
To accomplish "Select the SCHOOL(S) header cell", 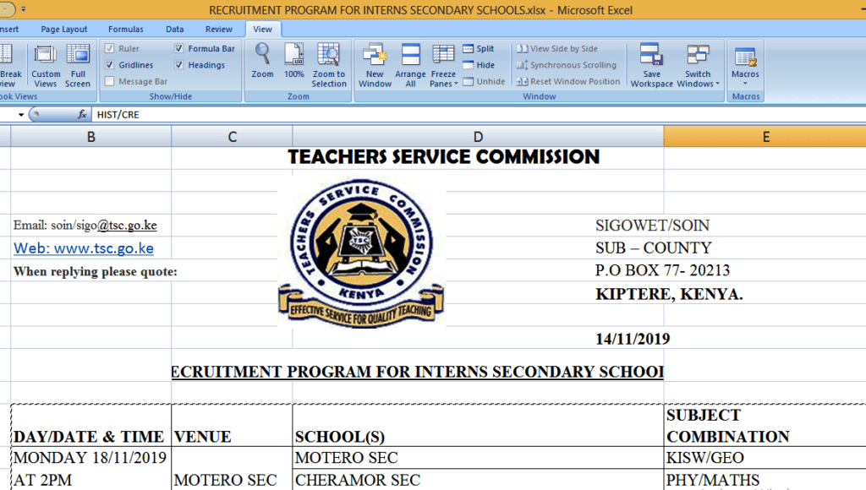I will (479, 426).
